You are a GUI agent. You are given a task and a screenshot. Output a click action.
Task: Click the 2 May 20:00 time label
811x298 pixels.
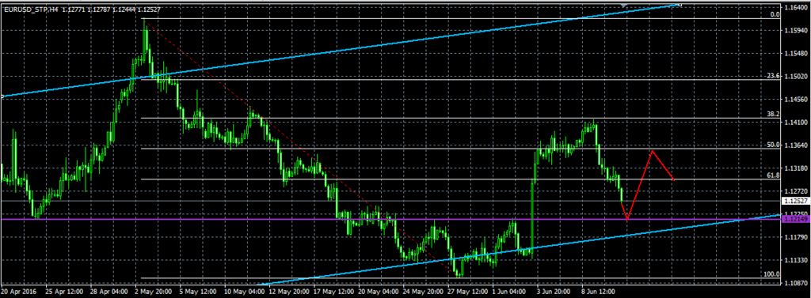coord(153,291)
